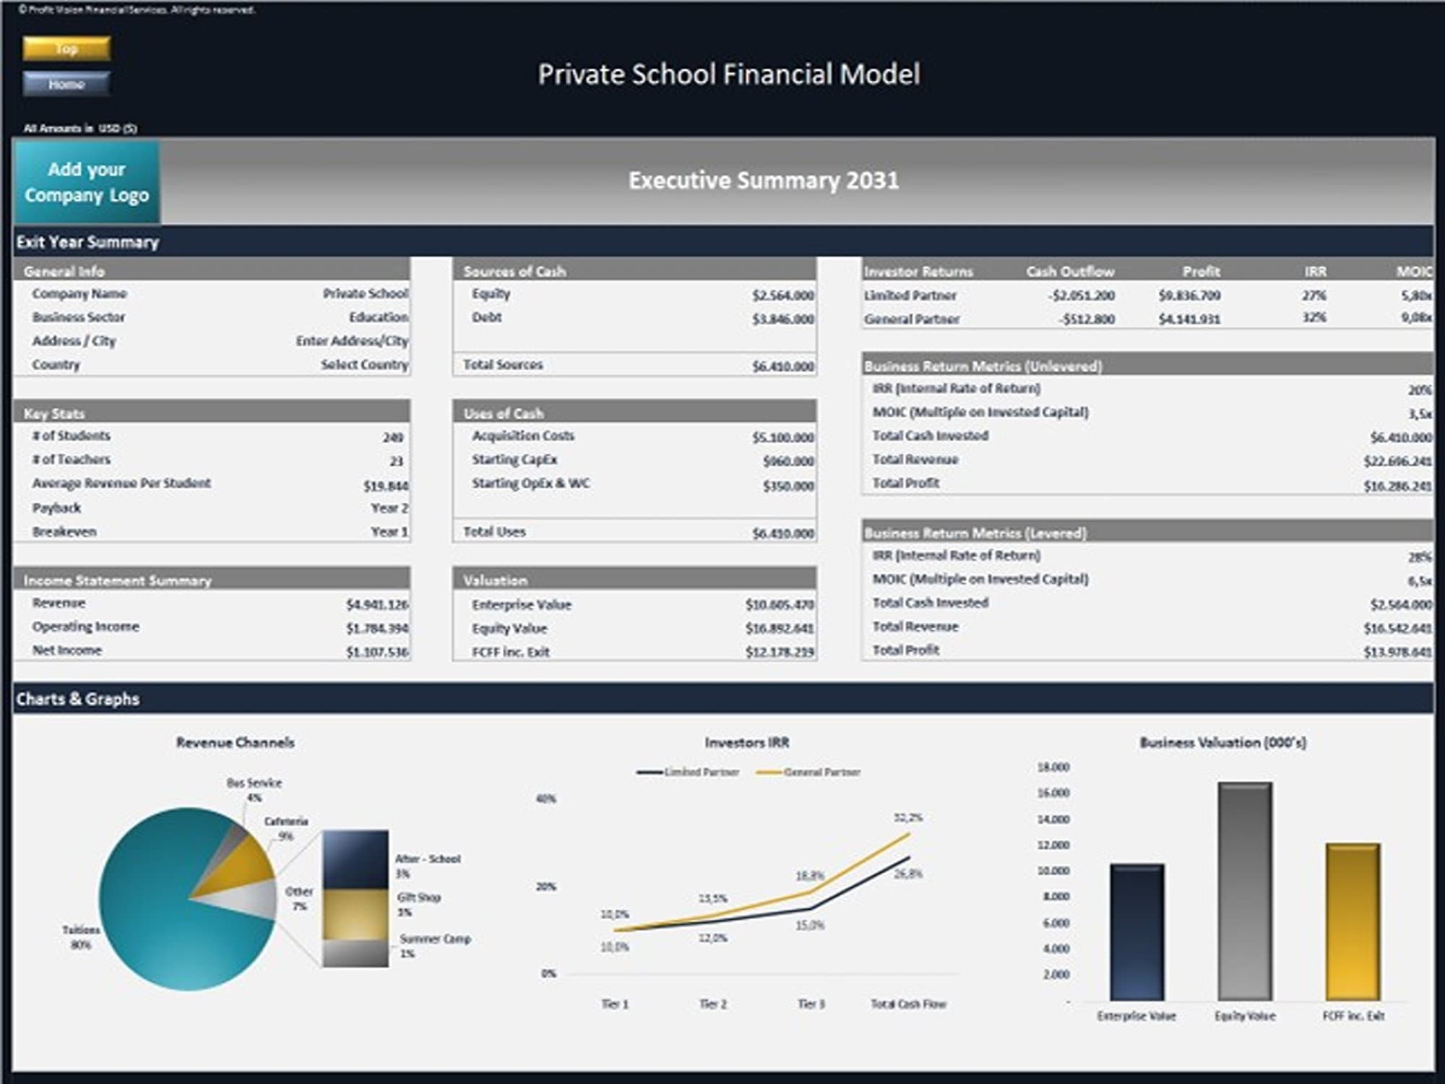The height and width of the screenshot is (1084, 1445).
Task: Open the Select Country dropdown
Action: click(x=365, y=365)
